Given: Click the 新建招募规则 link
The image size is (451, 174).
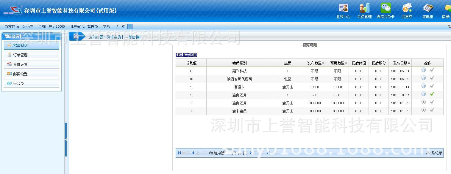Looking at the screenshot, I should point(186,55).
